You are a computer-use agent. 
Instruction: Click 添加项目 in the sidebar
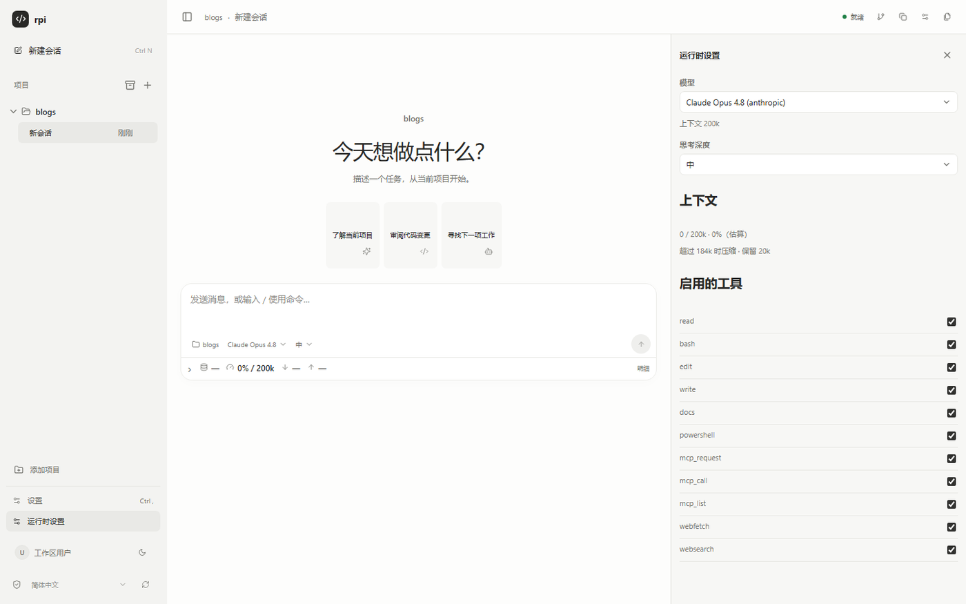[x=83, y=469]
